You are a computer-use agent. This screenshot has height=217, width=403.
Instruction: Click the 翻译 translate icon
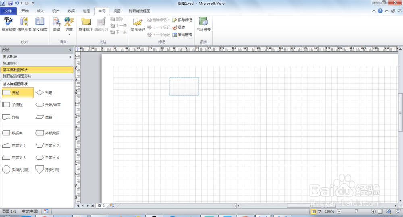click(x=56, y=25)
